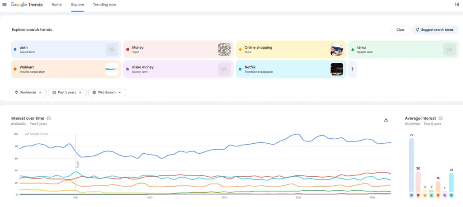Click the 2025 label on time axis
463x207 pixels.
(x=298, y=198)
